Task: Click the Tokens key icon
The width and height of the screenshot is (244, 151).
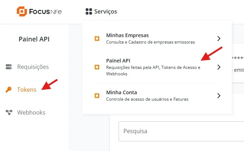Action: tap(9, 90)
